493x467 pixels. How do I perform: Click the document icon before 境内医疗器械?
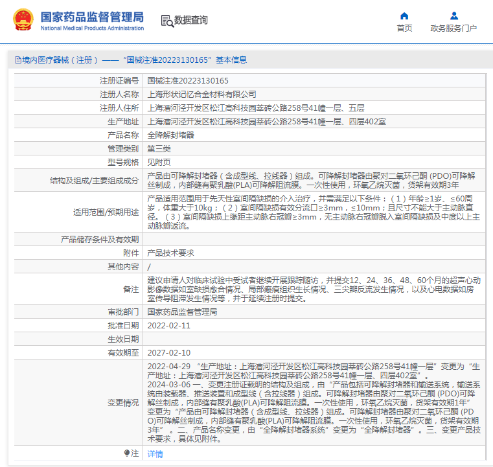tap(17, 60)
